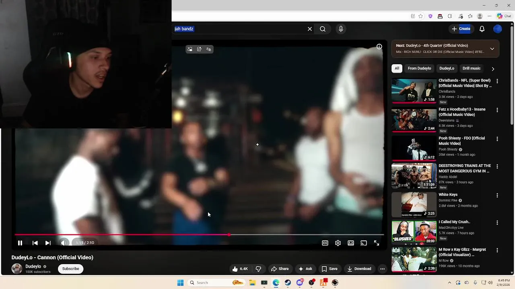
Task: Pause the video
Action: coord(20,243)
